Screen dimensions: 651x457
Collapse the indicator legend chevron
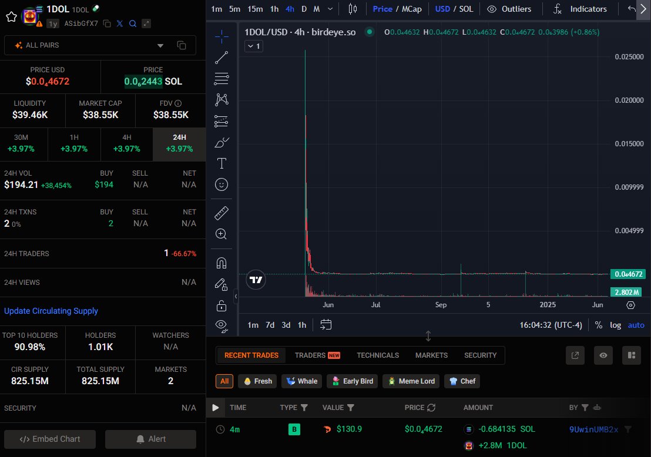(254, 46)
